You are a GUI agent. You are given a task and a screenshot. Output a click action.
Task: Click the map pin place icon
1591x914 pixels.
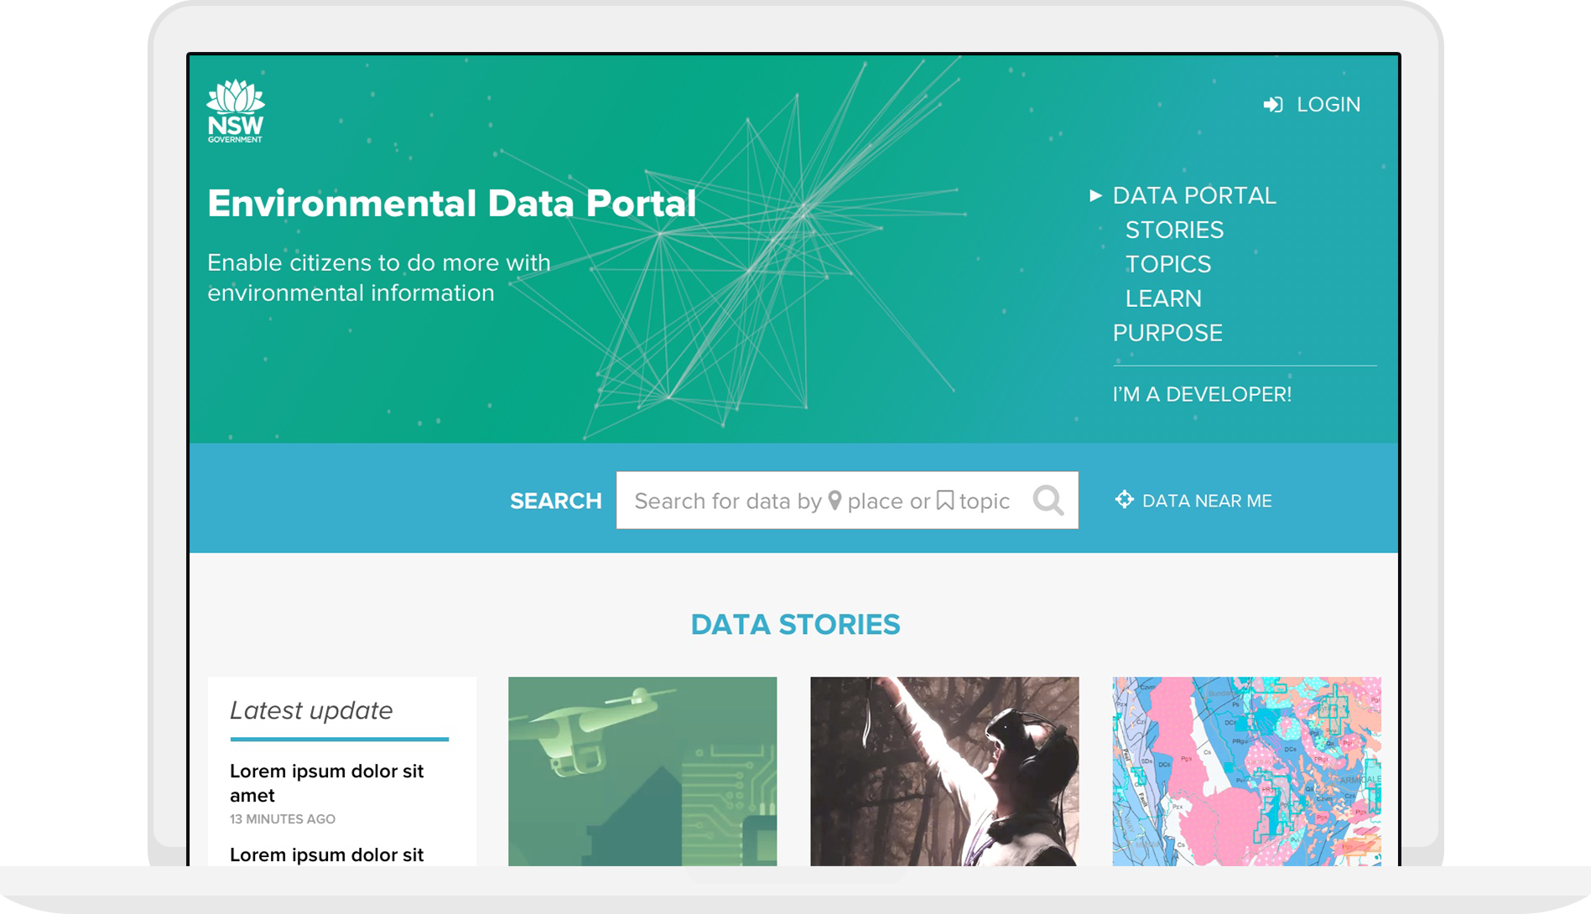pos(834,501)
